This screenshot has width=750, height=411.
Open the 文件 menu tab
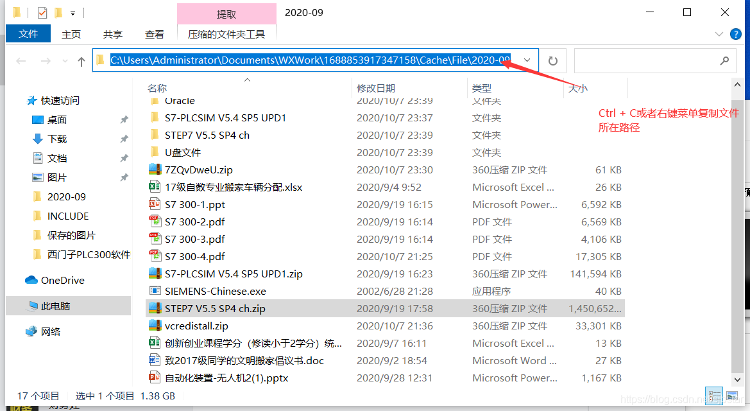click(x=28, y=34)
